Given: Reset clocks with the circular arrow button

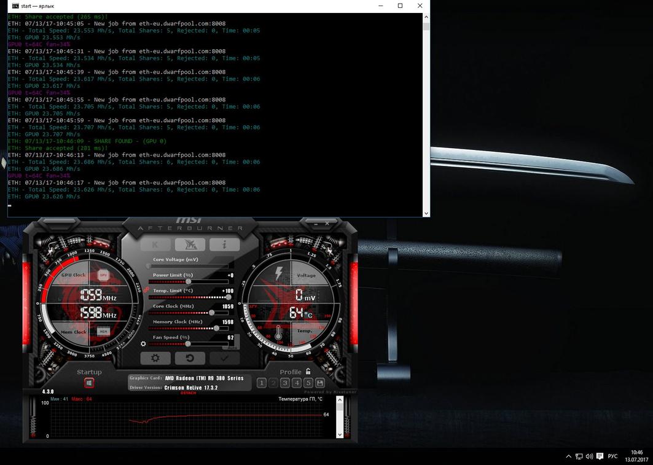Looking at the screenshot, I should 190,358.
